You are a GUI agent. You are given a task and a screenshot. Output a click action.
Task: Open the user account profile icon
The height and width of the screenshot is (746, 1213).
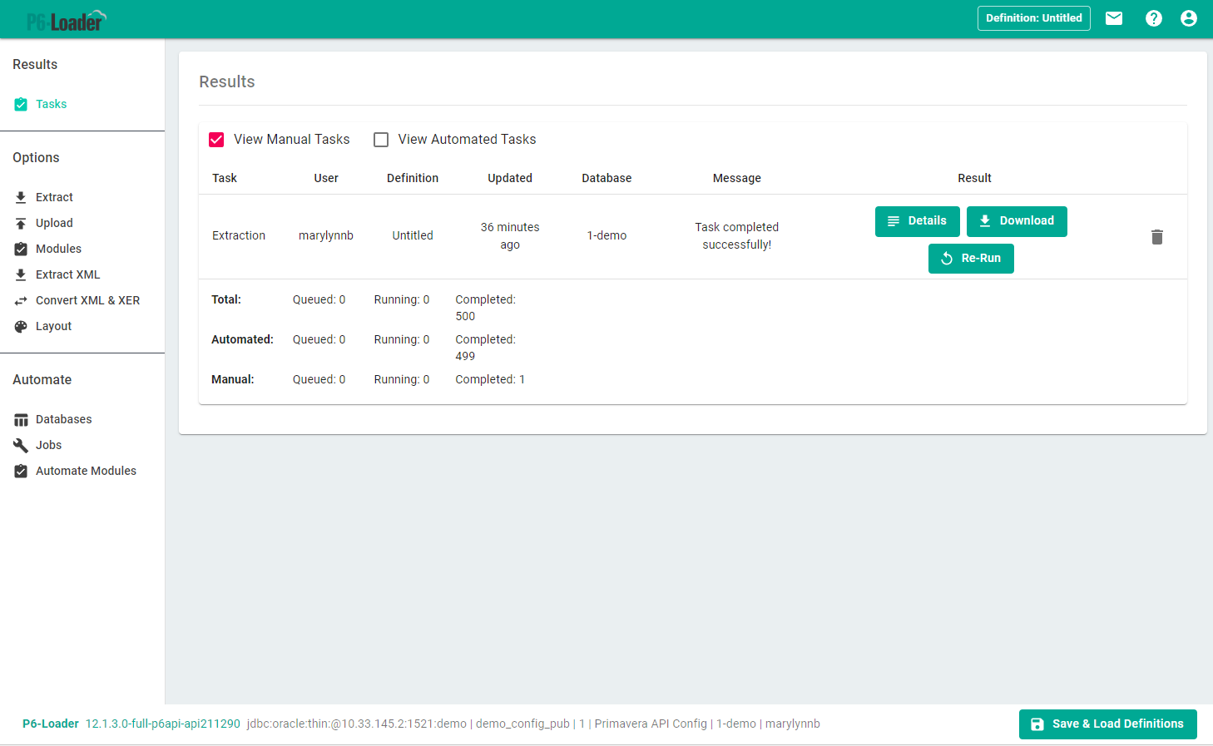pyautogui.click(x=1188, y=18)
